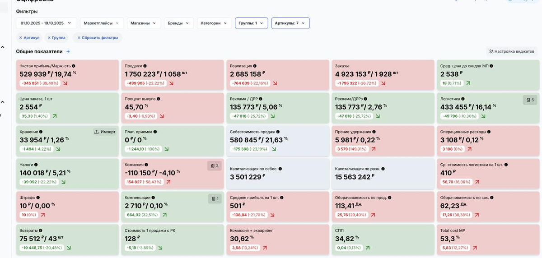This screenshot has width=542, height=258.
Task: Select the Комиссия + эквайринг value 30,62
Action: click(x=239, y=239)
